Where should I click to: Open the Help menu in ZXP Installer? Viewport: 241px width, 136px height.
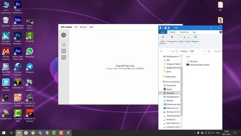pyautogui.click(x=91, y=27)
